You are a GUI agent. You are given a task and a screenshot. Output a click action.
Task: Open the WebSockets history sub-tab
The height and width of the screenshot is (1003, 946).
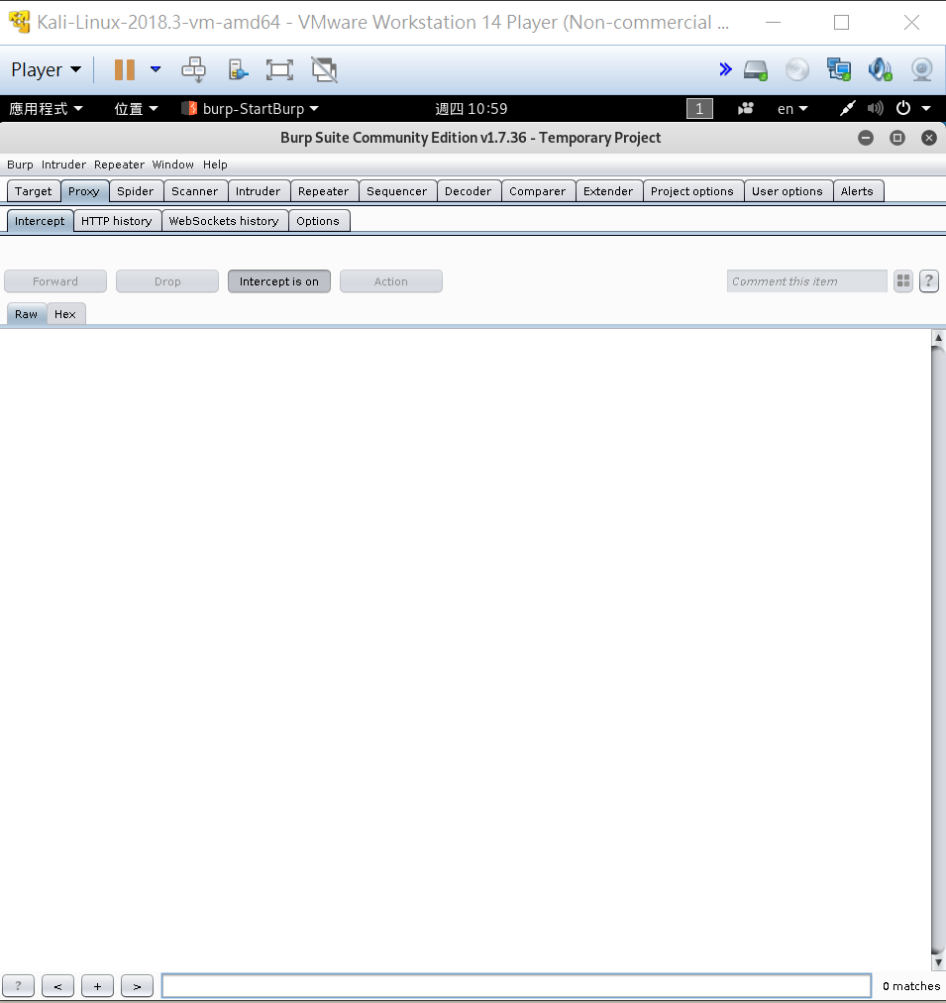[224, 221]
